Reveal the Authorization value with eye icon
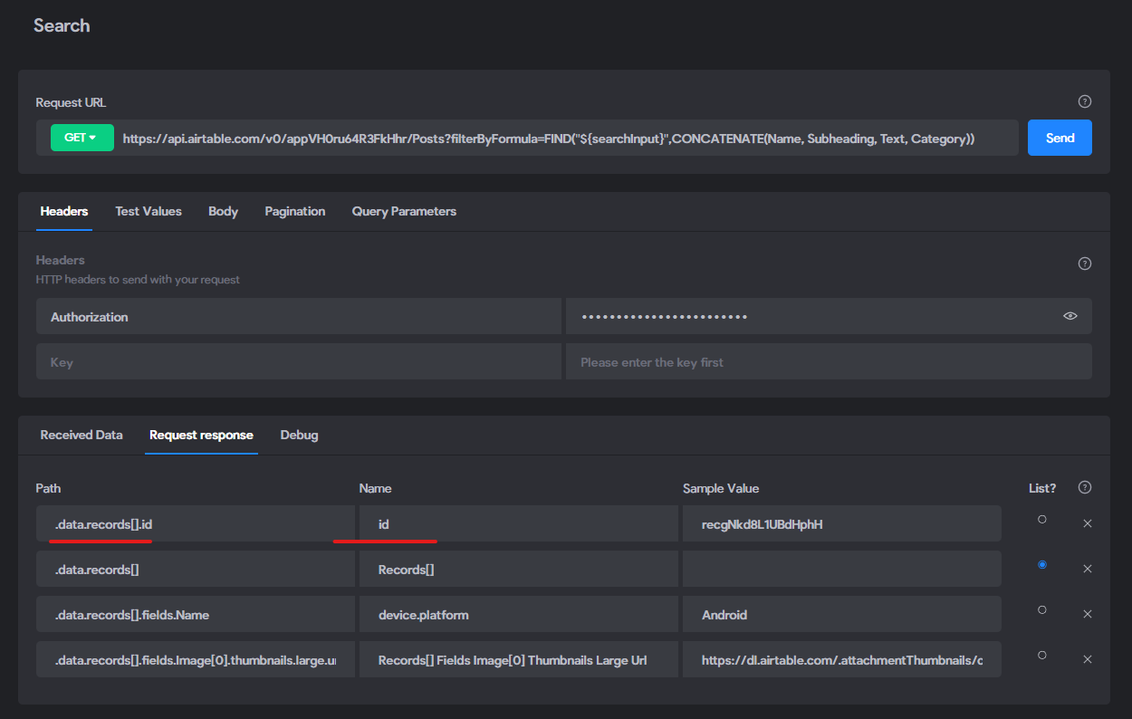 point(1070,316)
